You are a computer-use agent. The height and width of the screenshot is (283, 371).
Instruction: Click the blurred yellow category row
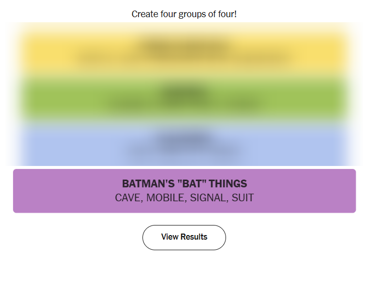tap(184, 53)
